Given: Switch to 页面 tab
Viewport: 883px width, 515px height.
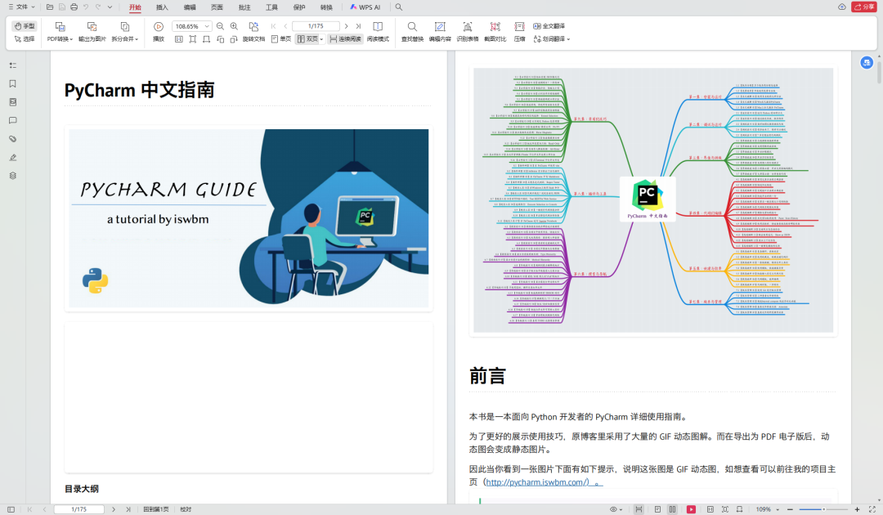Looking at the screenshot, I should (x=217, y=7).
